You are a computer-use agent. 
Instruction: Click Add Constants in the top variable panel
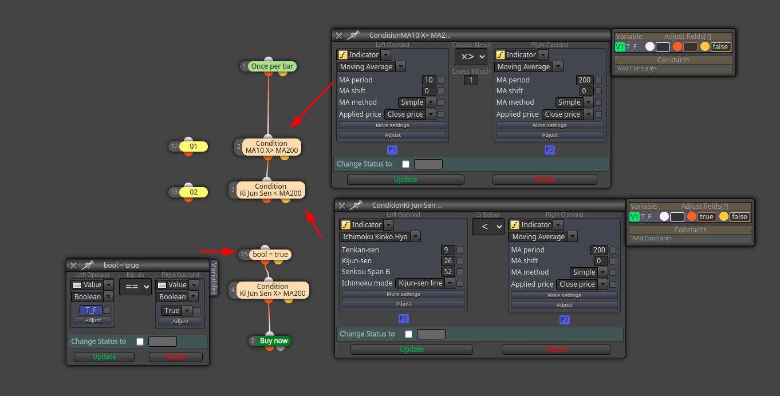[637, 68]
